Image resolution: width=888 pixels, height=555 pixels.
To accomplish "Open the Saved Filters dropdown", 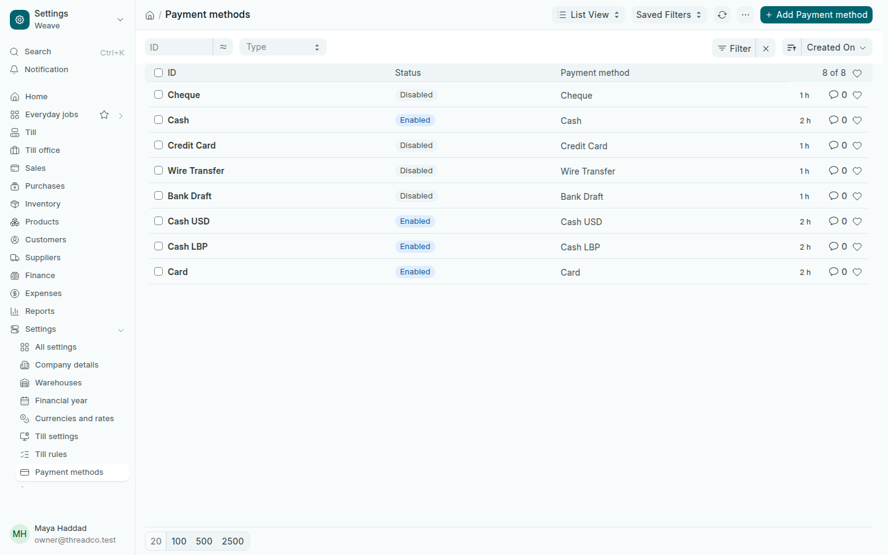I will click(x=669, y=15).
